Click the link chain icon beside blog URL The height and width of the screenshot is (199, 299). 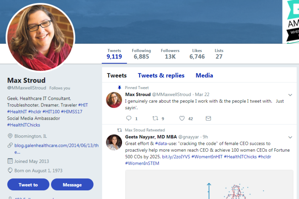[x=10, y=145]
